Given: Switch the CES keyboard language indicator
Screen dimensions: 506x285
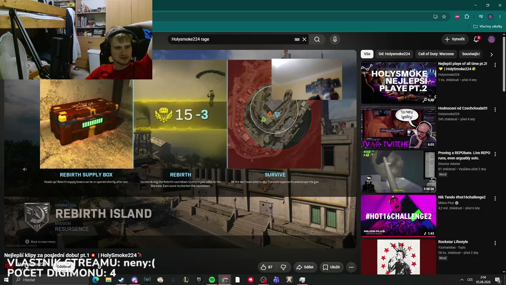Looking at the screenshot, I should pos(470,280).
